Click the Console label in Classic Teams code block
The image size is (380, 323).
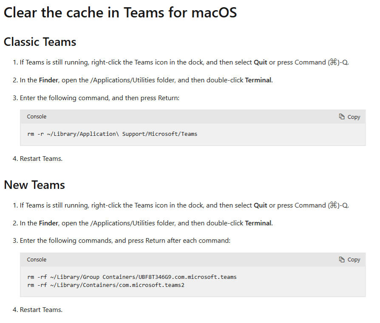(37, 117)
